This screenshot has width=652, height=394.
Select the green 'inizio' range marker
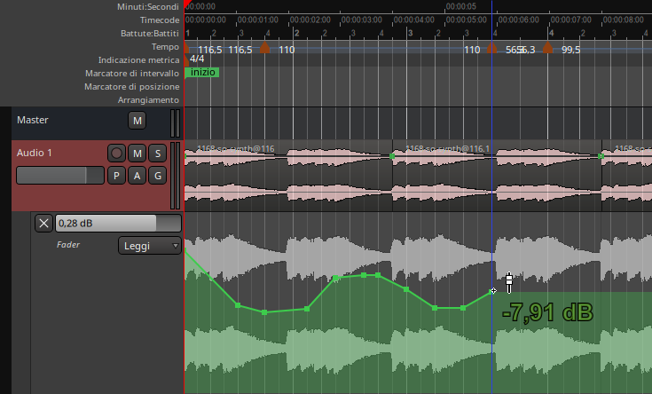click(x=202, y=73)
